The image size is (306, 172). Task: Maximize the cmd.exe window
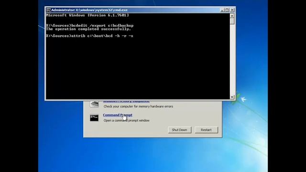click(227, 10)
